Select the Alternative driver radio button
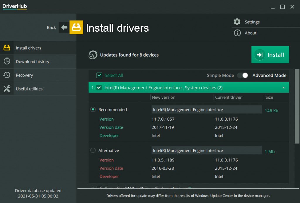The height and width of the screenshot is (203, 300). click(x=93, y=150)
